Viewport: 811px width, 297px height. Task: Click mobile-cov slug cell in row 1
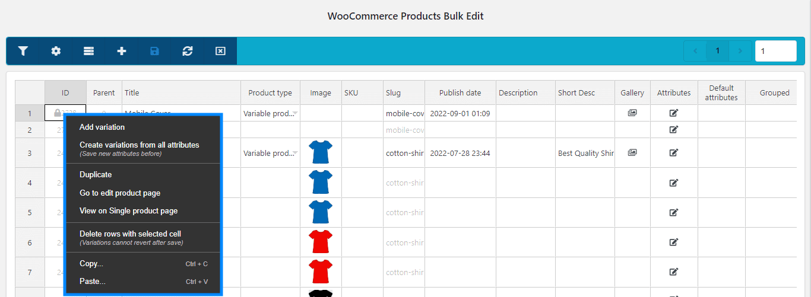pyautogui.click(x=404, y=113)
